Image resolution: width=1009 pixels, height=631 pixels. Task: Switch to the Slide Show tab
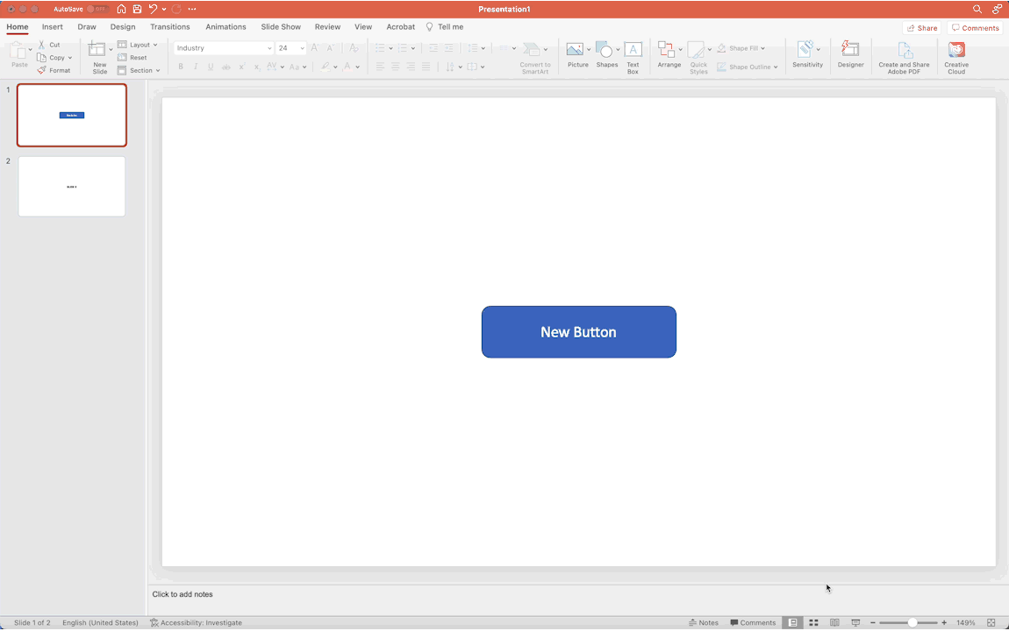point(281,27)
